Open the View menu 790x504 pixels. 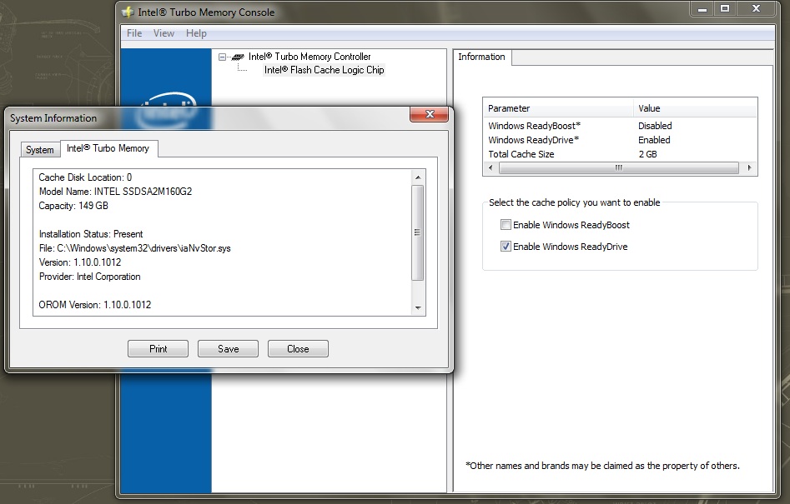[164, 33]
